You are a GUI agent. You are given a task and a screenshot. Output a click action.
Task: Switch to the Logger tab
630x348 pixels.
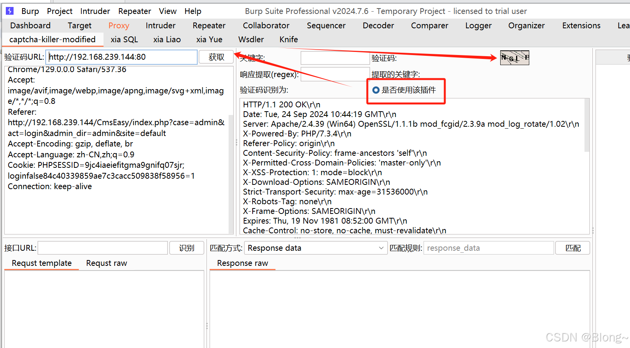tap(478, 26)
